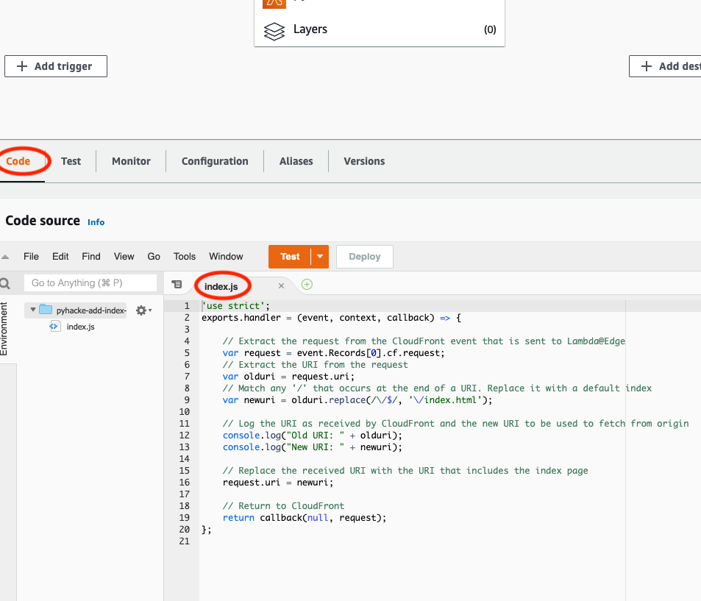Image resolution: width=701 pixels, height=601 pixels.
Task: Open the File menu
Action: pos(31,257)
